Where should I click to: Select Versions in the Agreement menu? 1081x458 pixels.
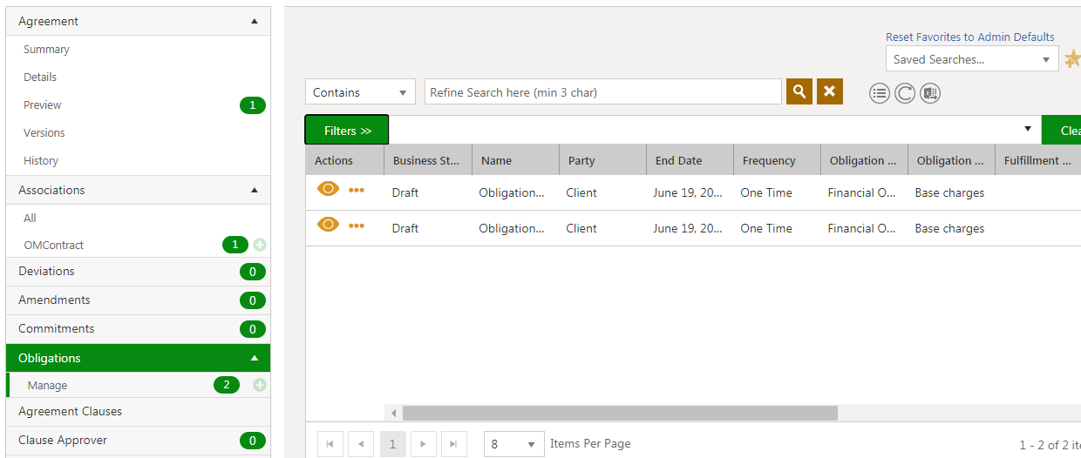click(44, 133)
